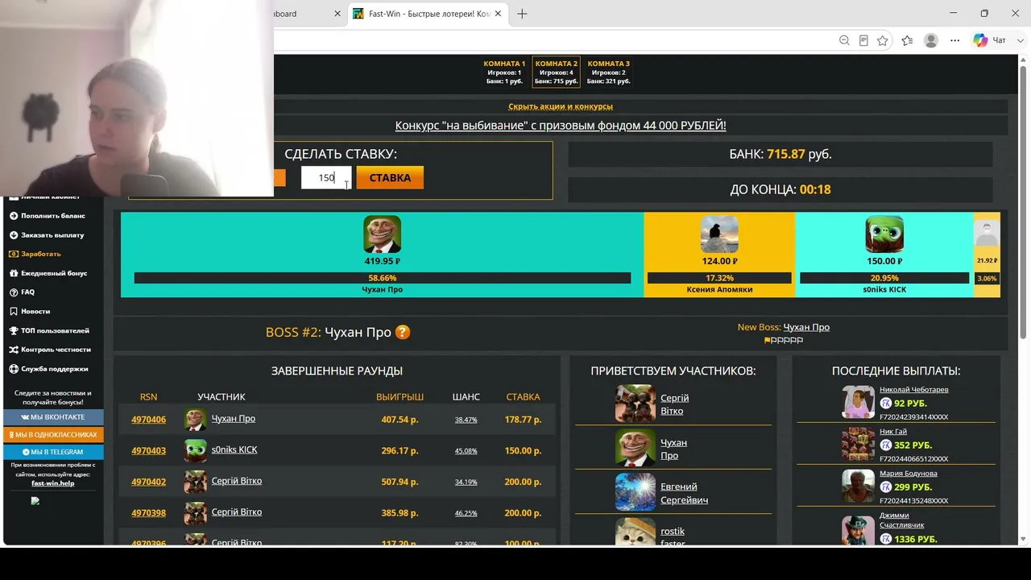Screen dimensions: 1031x580
Task: Add page to favorites with star icon
Action: point(883,40)
